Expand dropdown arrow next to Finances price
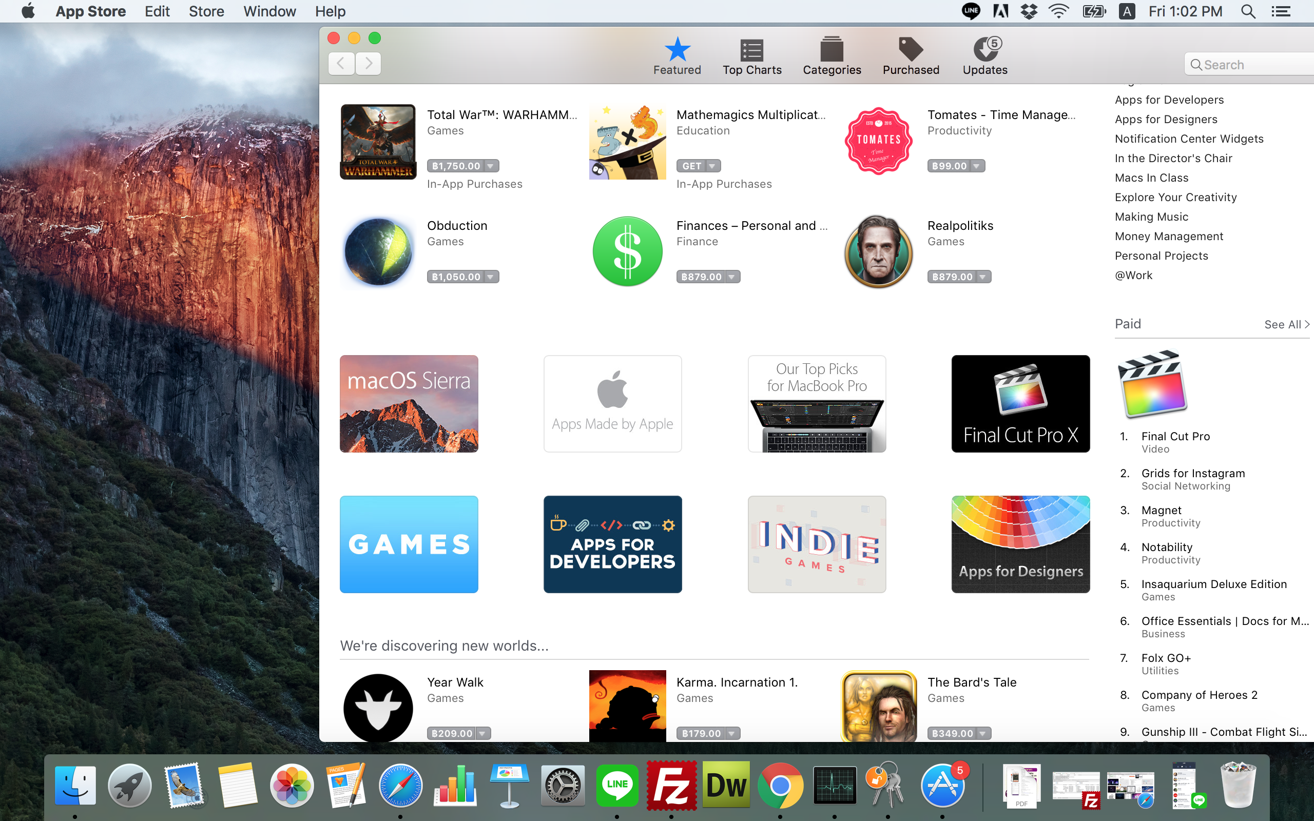This screenshot has height=821, width=1314. coord(732,277)
